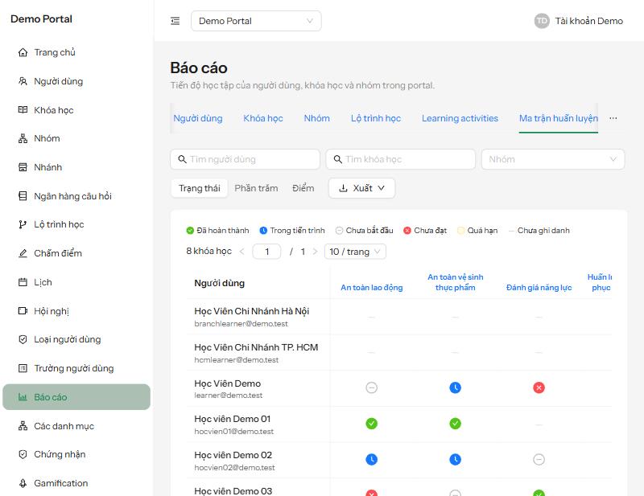Switch the matrix view to Điểm
The image size is (644, 496).
pos(303,188)
